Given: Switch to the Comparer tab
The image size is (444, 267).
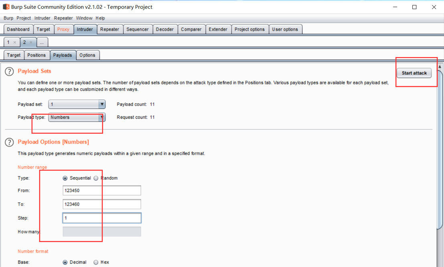Looking at the screenshot, I should point(191,29).
